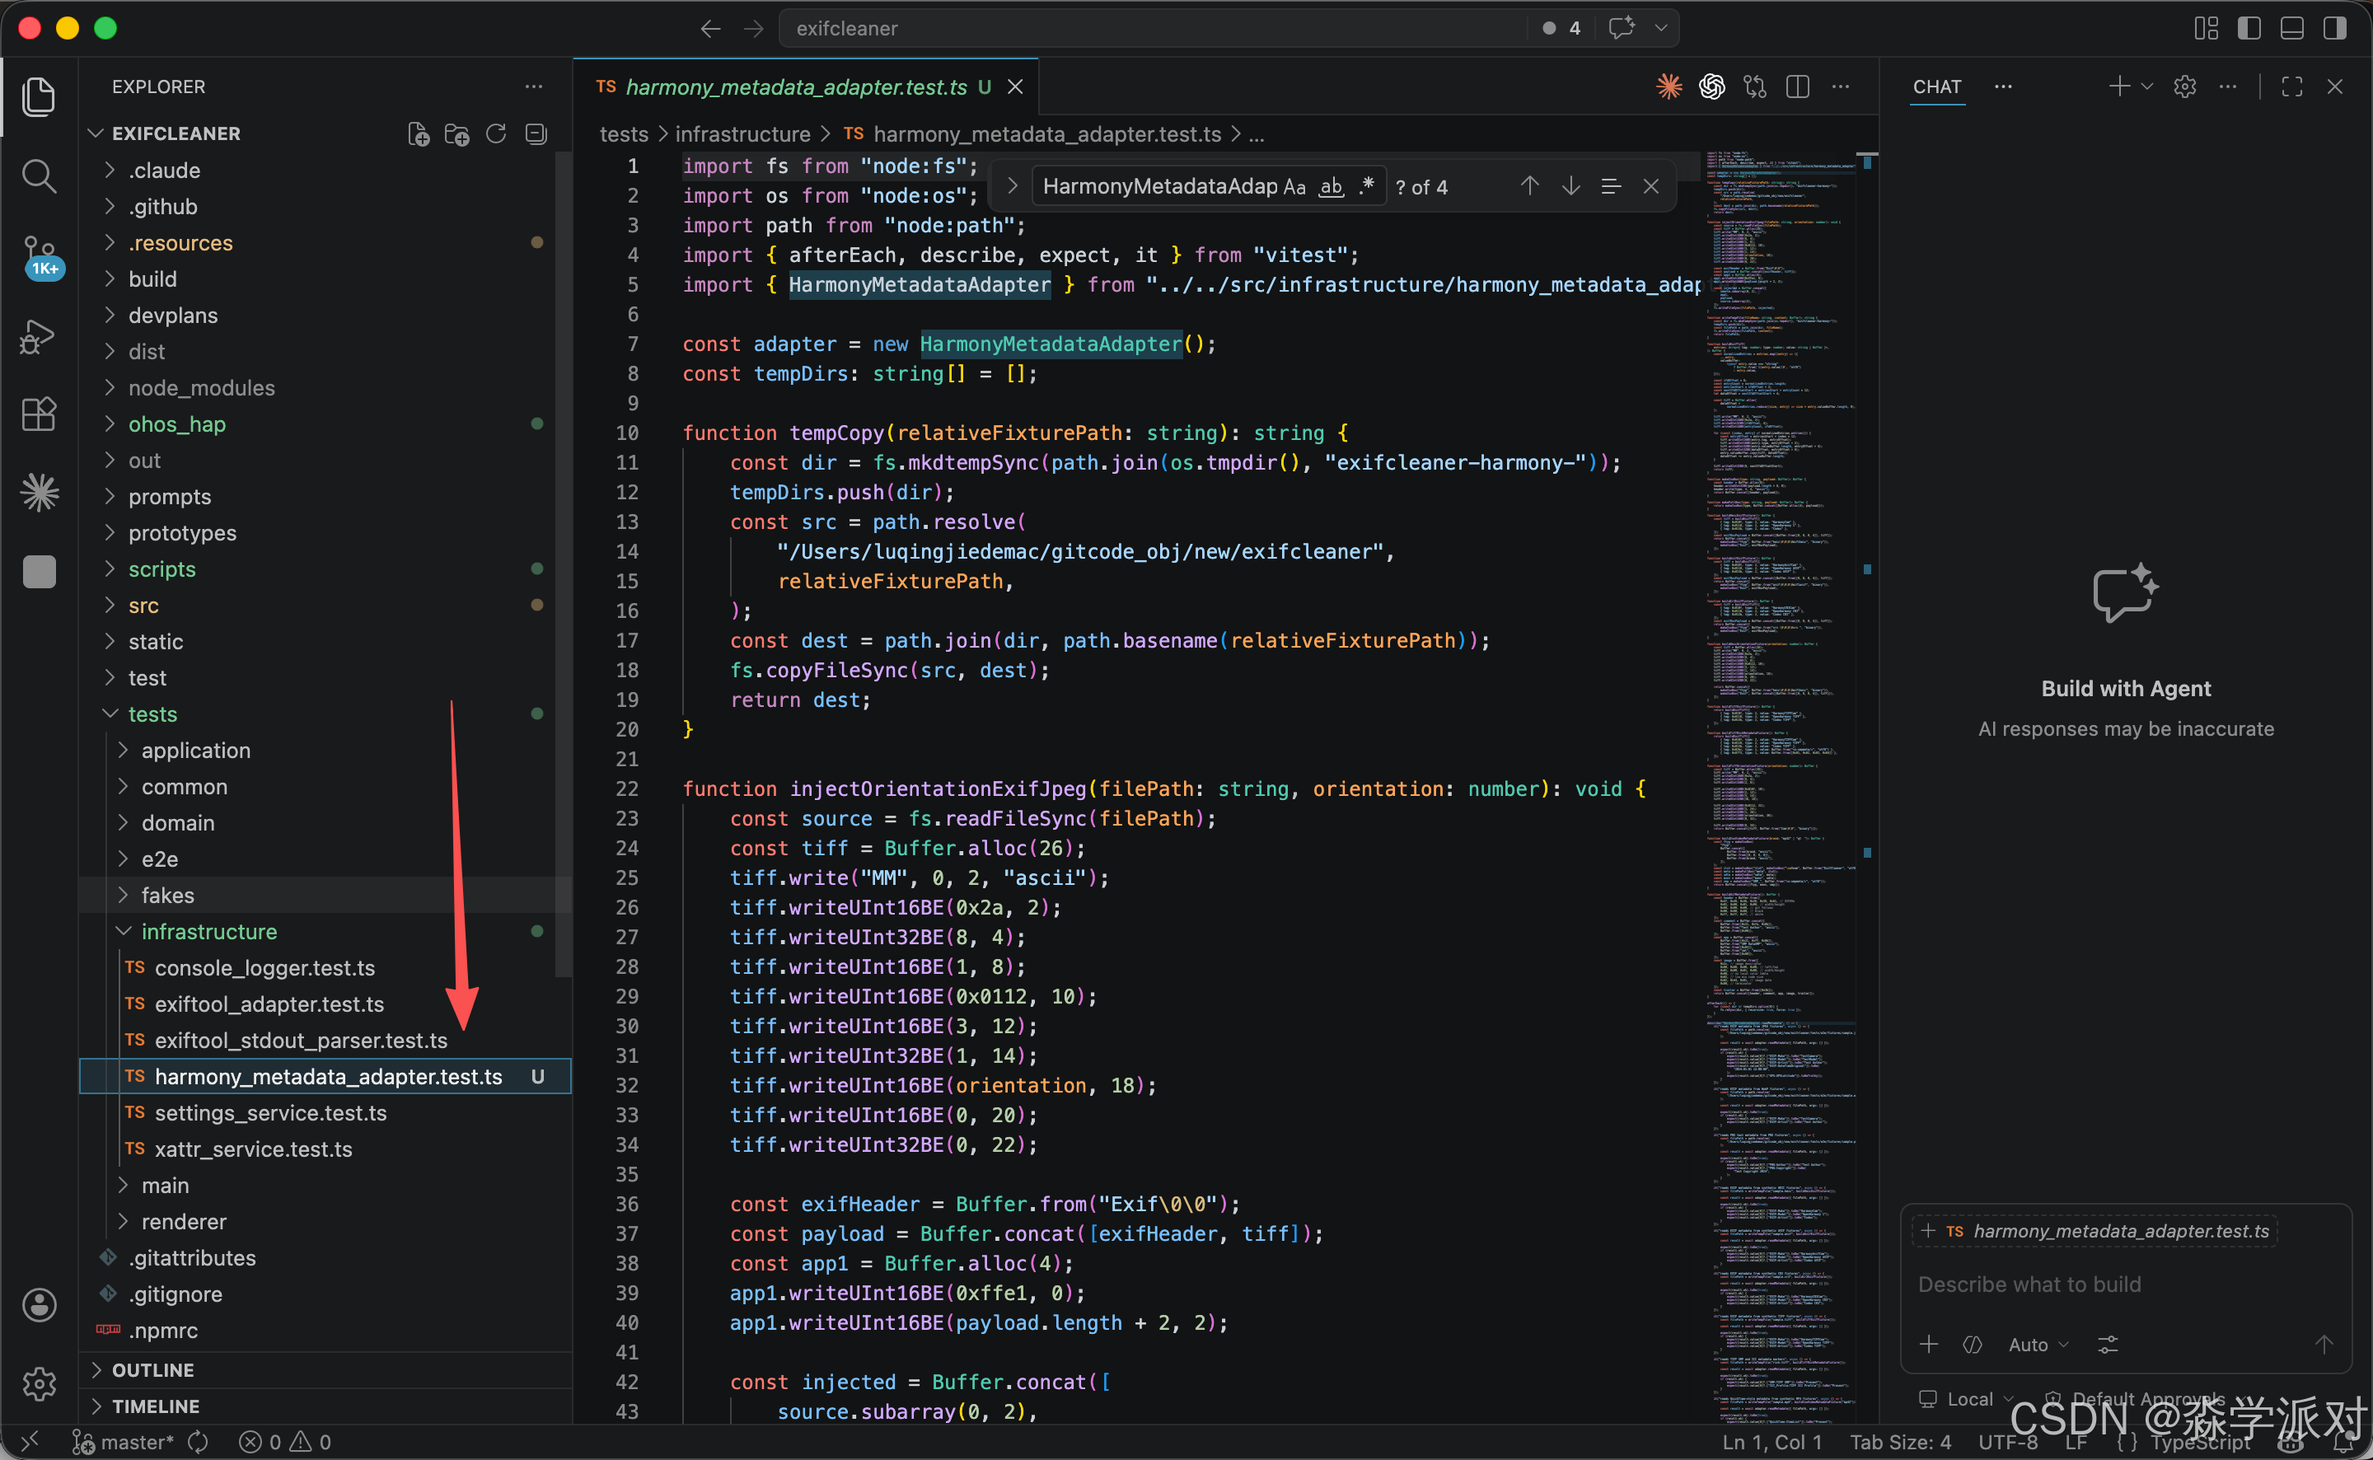Create a new folder in EXIFCLEANER explorer
The image size is (2373, 1460).
pyautogui.click(x=456, y=134)
